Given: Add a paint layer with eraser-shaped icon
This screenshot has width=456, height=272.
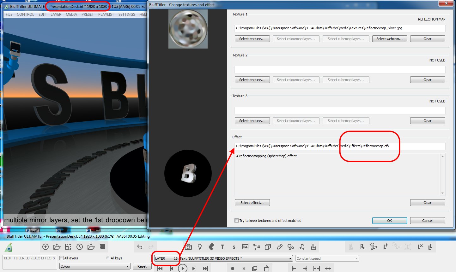Looking at the screenshot, I should (x=279, y=247).
